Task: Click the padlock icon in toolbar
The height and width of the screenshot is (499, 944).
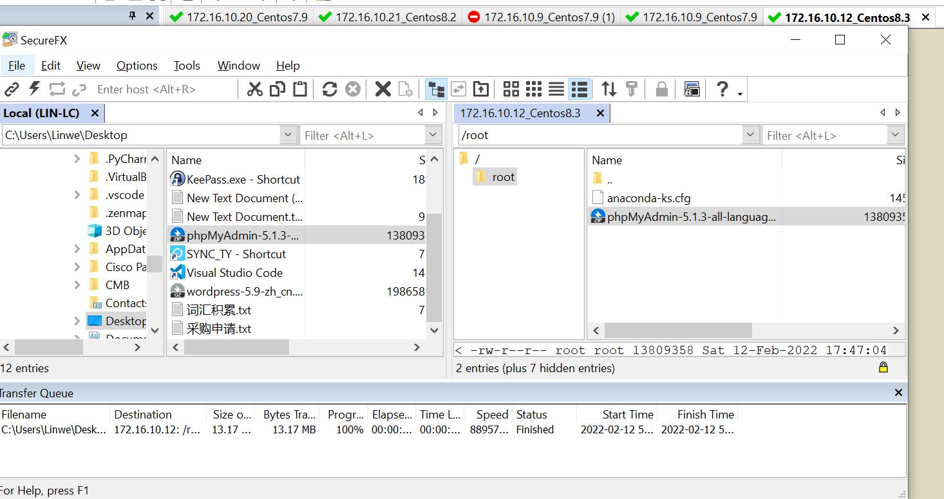Action: point(661,89)
